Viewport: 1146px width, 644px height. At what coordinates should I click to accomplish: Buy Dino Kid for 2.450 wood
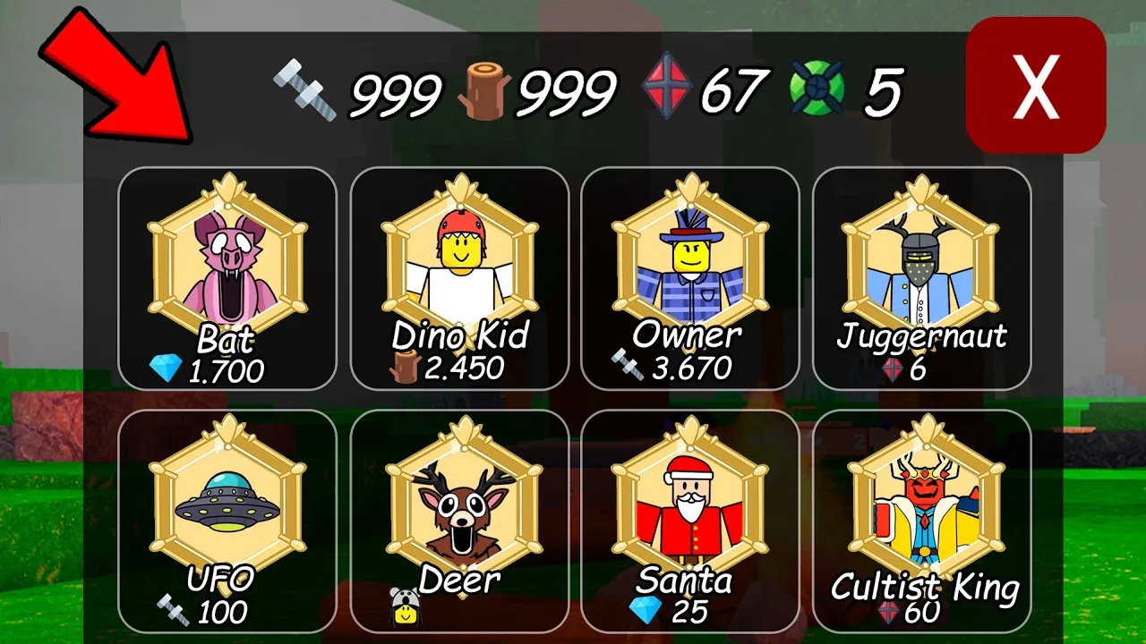tap(448, 368)
